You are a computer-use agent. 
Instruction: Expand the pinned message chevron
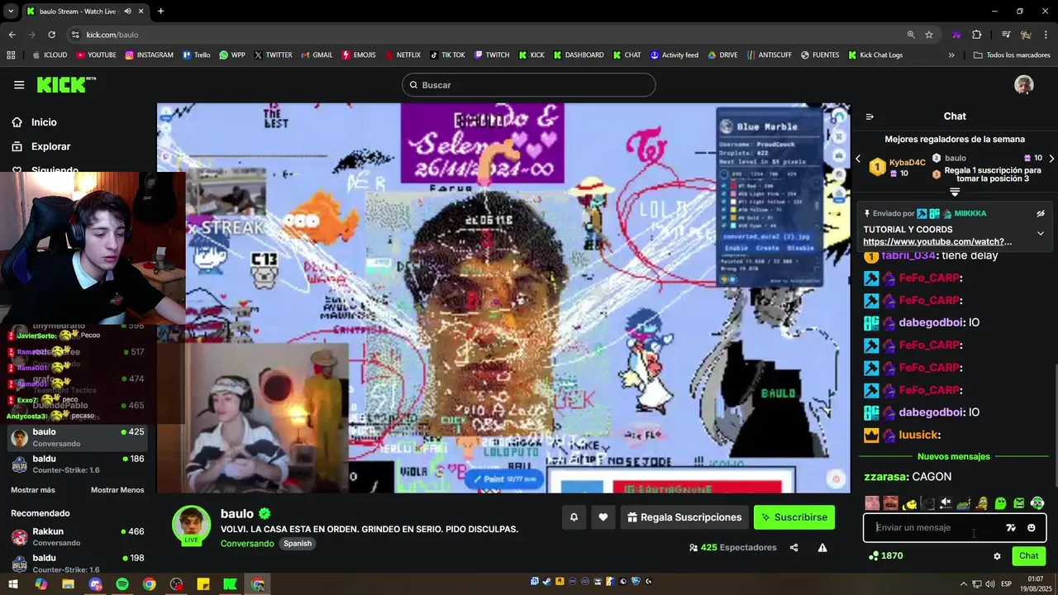point(1041,233)
